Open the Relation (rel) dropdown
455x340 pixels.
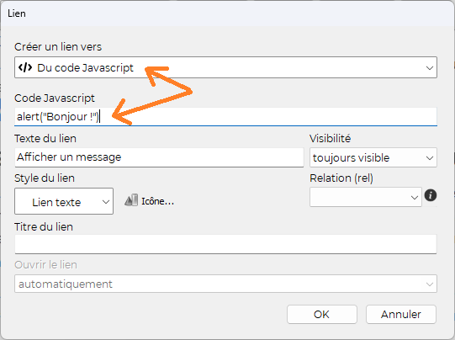(x=366, y=197)
